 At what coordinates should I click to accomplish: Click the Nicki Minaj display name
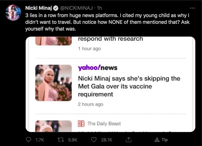tap(38, 8)
